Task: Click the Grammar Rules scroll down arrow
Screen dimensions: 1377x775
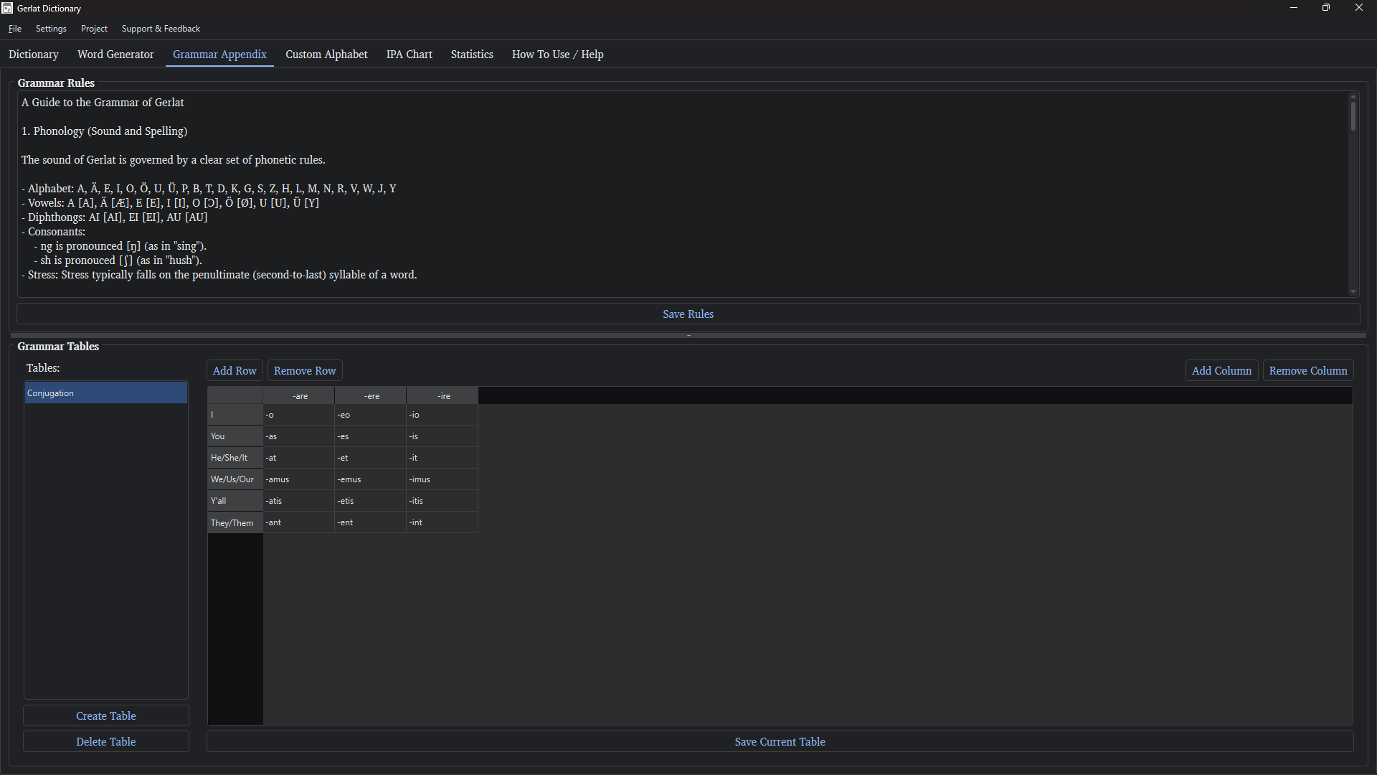Action: click(x=1353, y=291)
